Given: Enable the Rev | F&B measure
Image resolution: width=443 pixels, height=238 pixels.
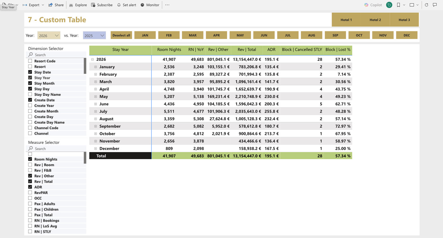Looking at the screenshot, I should (30, 170).
